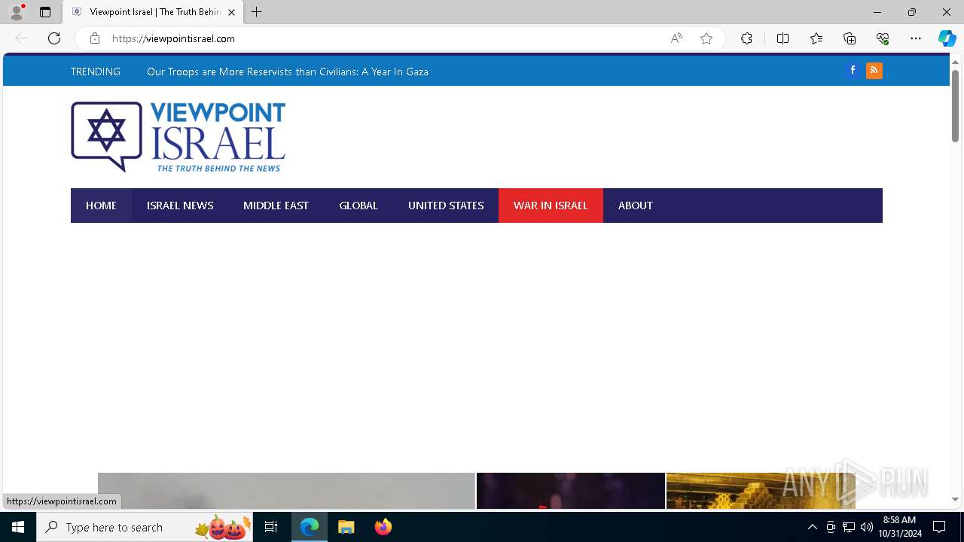Open Extensions puzzle icon
This screenshot has width=964, height=542.
[746, 38]
